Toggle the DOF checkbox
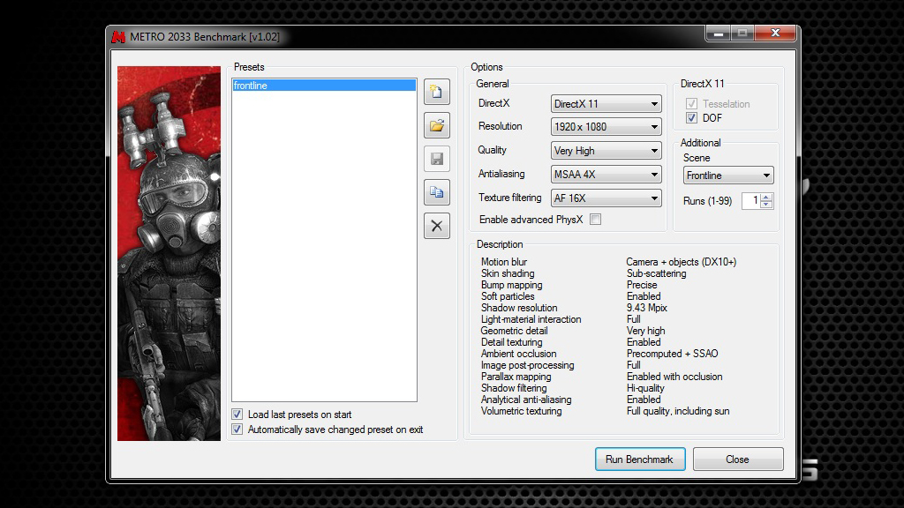The height and width of the screenshot is (508, 904). coord(692,118)
